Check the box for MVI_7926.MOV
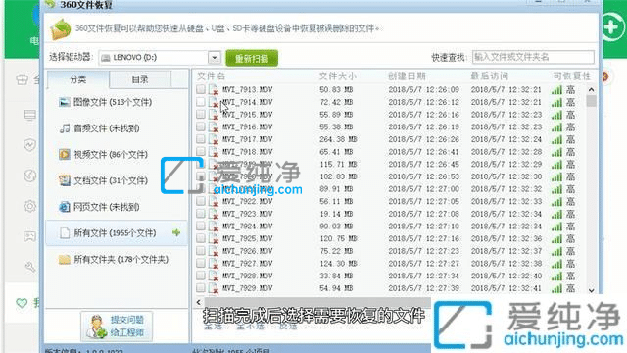 (x=201, y=251)
